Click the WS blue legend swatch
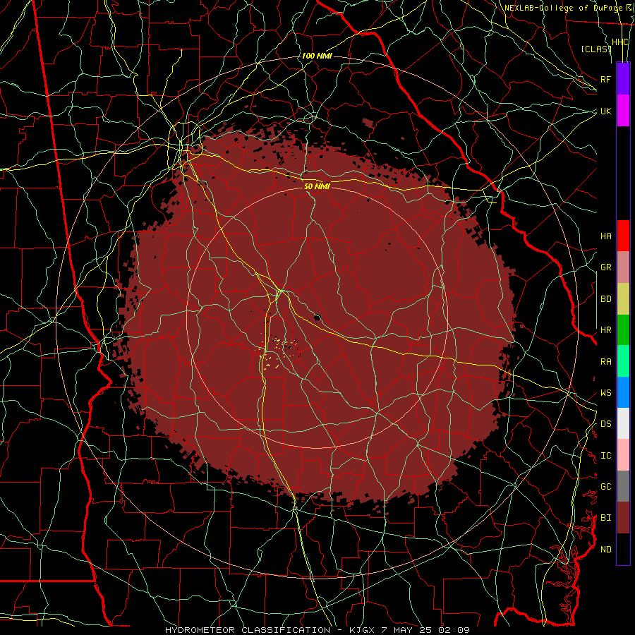 pos(623,392)
